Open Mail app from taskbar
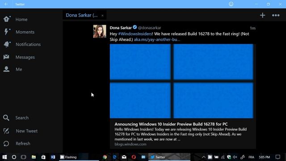The height and width of the screenshot is (161, 286). point(124,157)
